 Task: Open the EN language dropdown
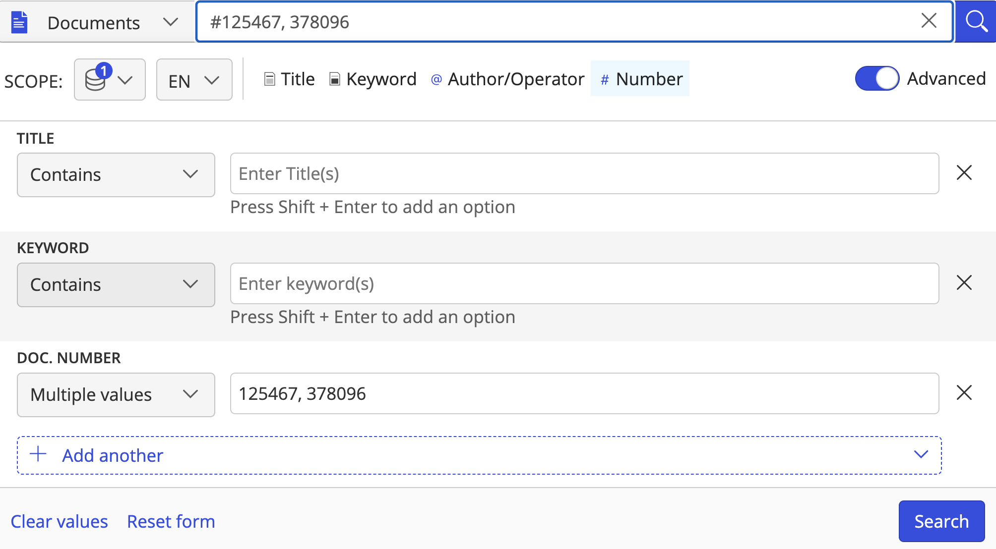(x=194, y=80)
